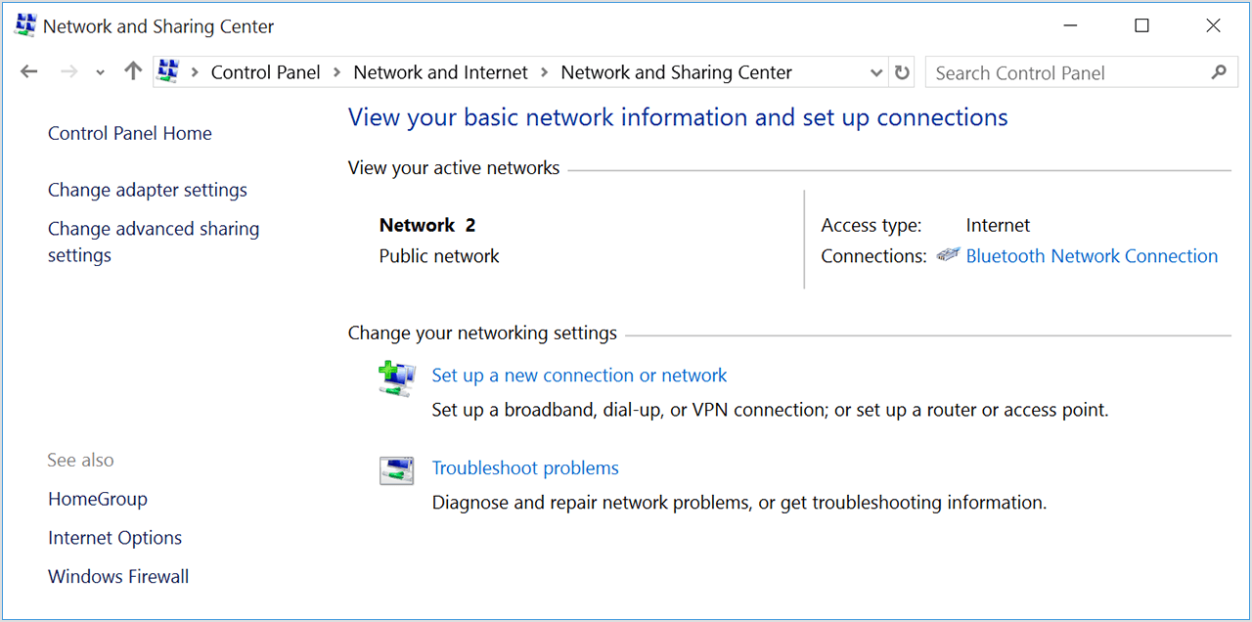Expand chevron after Control Panel breadcrumb
Viewport: 1252px width, 622px height.
pos(337,72)
